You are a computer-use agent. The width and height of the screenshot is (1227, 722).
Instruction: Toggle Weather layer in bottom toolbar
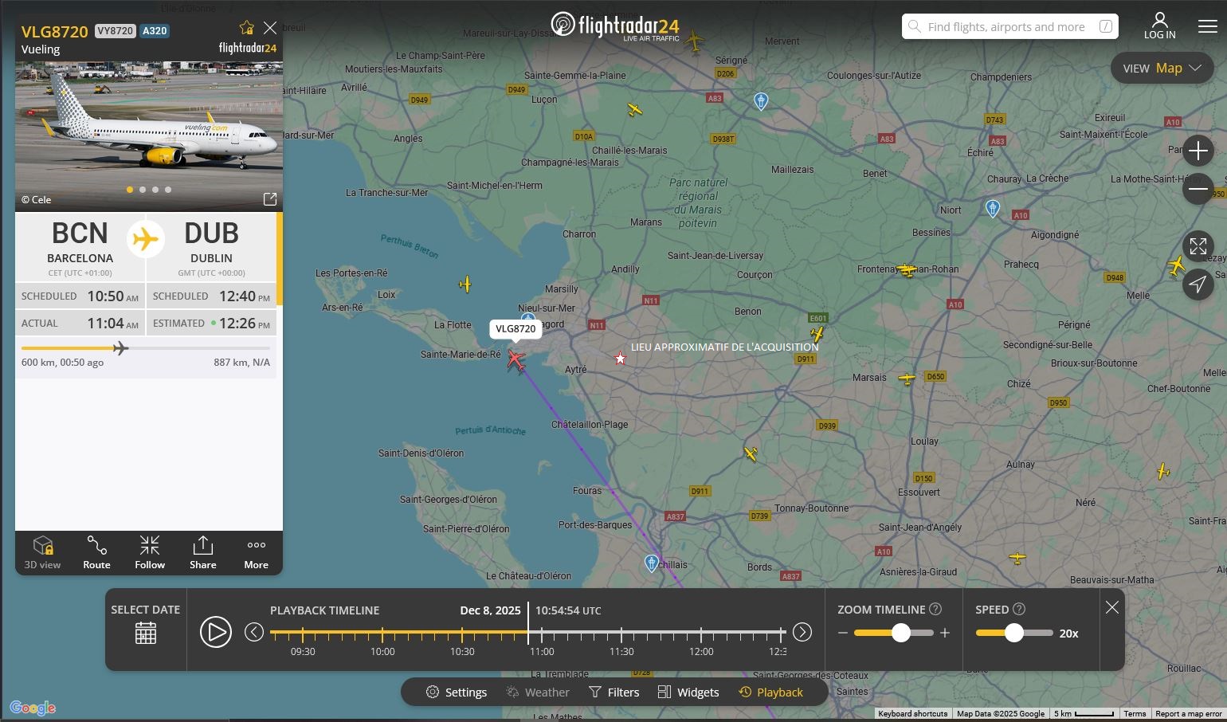coord(539,693)
